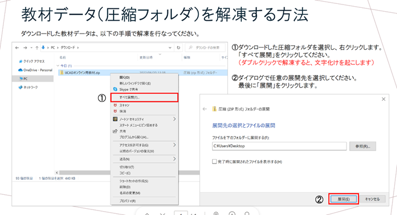Click the horizontal scrollbar left arrow
This screenshot has height=215, width=397.
coord(57,172)
